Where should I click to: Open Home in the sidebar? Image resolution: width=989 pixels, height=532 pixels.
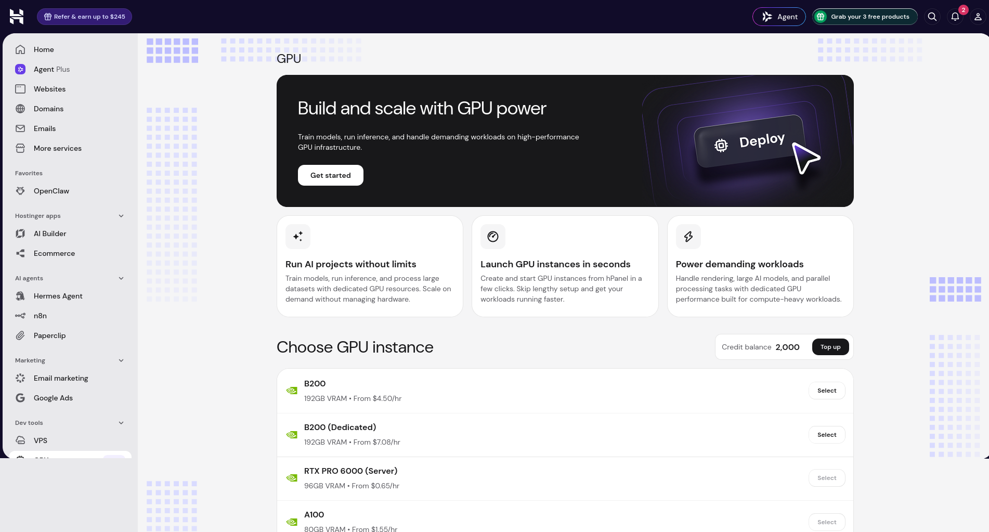click(70, 49)
